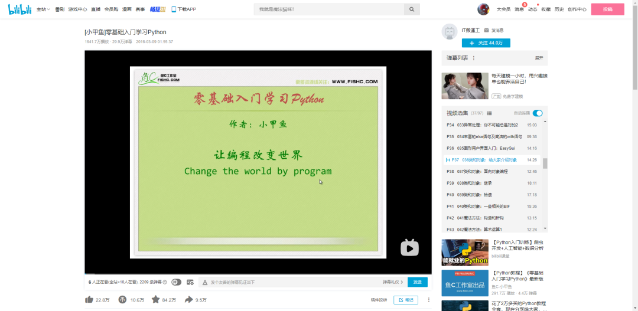Select P38 037类和对象 面向对象编程
Screen dimensions: 638x311
[491, 172]
